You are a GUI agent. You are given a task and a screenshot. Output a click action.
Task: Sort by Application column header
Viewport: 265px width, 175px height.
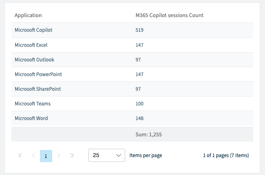point(28,15)
